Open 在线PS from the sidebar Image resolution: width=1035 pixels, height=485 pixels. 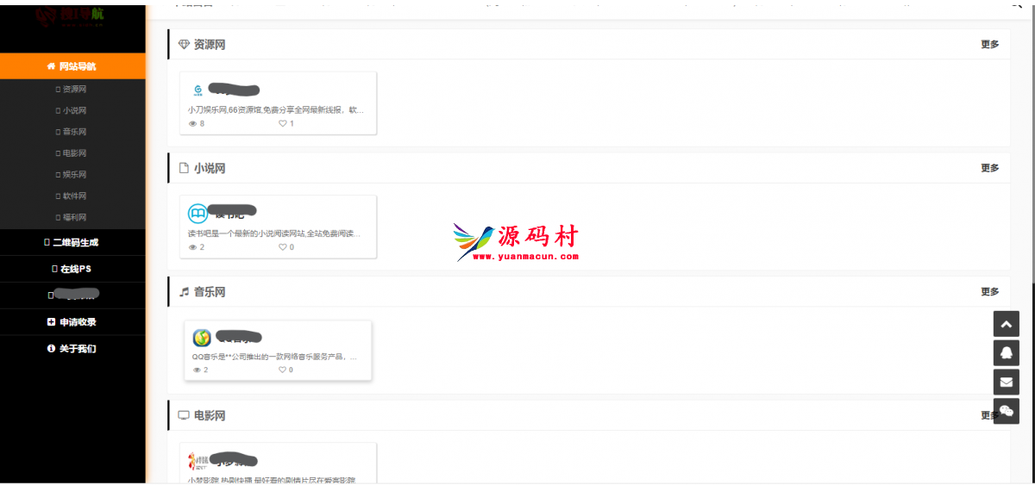pyautogui.click(x=72, y=270)
